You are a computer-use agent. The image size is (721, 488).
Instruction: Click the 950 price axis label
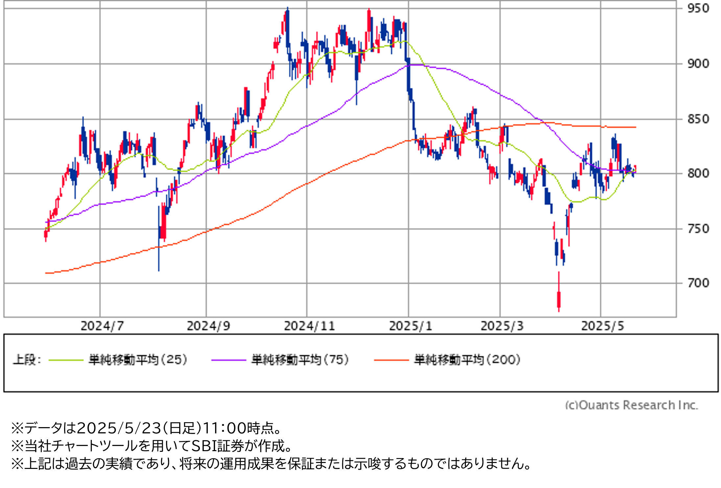click(x=698, y=9)
